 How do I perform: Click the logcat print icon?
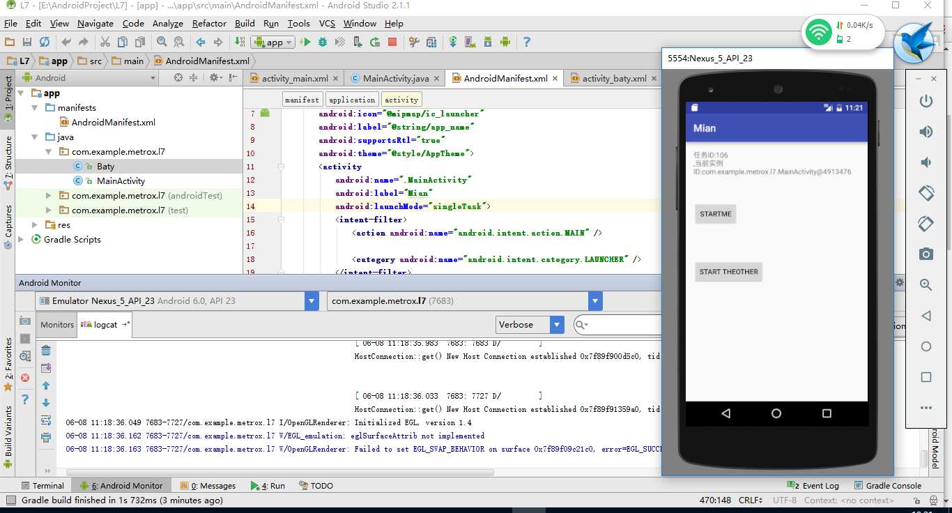[46, 438]
